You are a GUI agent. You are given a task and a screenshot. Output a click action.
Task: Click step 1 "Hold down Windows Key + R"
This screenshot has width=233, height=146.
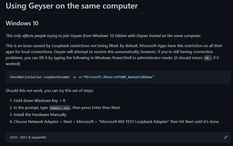(x=39, y=100)
